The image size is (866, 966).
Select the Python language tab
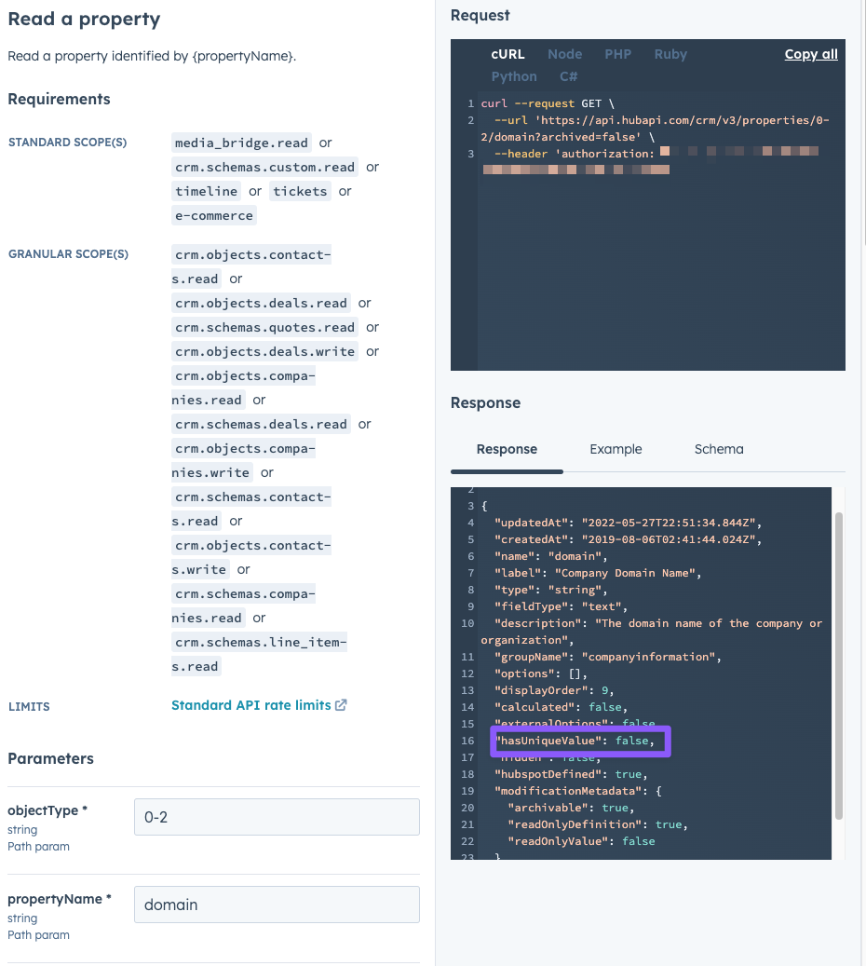pos(513,75)
